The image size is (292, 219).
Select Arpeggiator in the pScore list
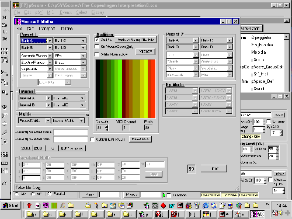[x=261, y=38]
